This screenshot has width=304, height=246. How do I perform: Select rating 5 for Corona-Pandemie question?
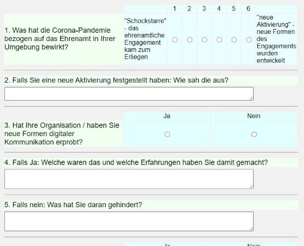coord(234,40)
